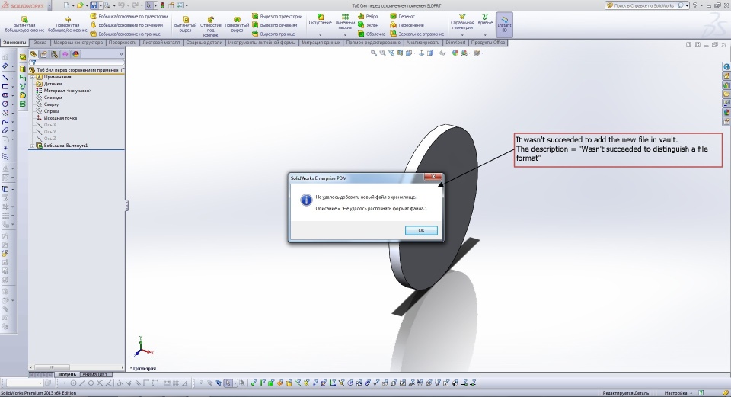This screenshot has height=397, width=731.
Task: Click OK in the Enterprise PDM dialog
Action: 421,230
